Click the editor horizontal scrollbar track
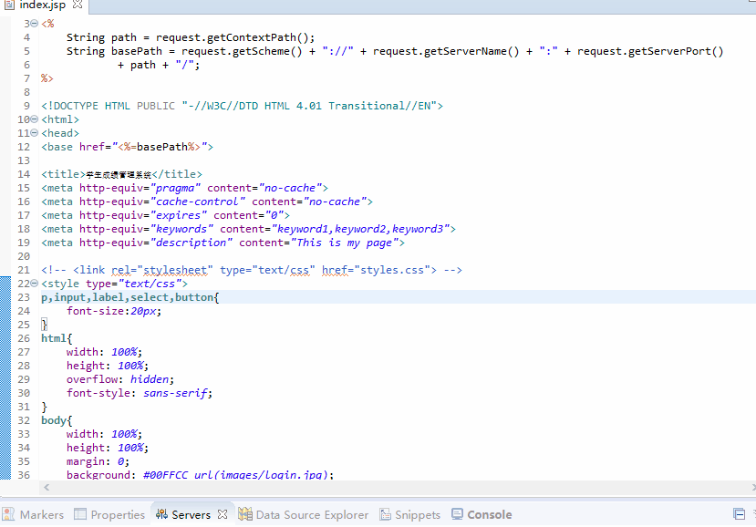The height and width of the screenshot is (527, 756). click(x=400, y=488)
